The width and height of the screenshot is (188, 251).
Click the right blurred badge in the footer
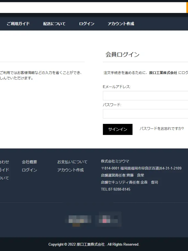(108, 220)
